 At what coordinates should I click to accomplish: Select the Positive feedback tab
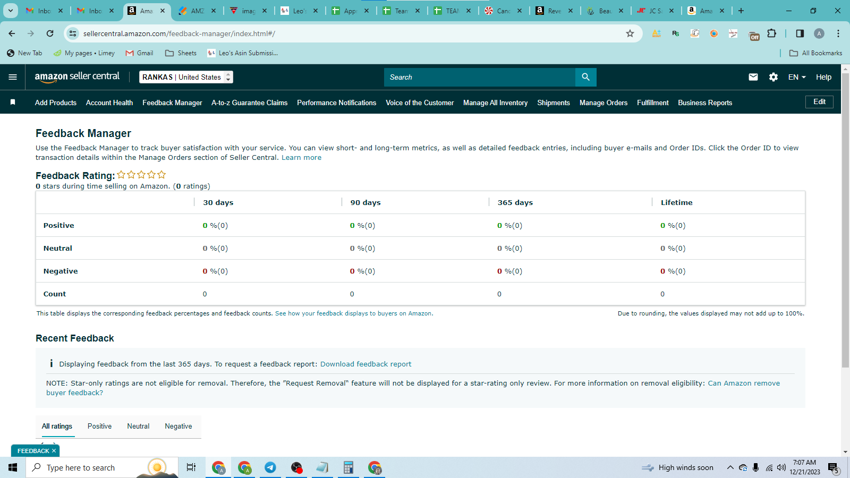pyautogui.click(x=99, y=426)
